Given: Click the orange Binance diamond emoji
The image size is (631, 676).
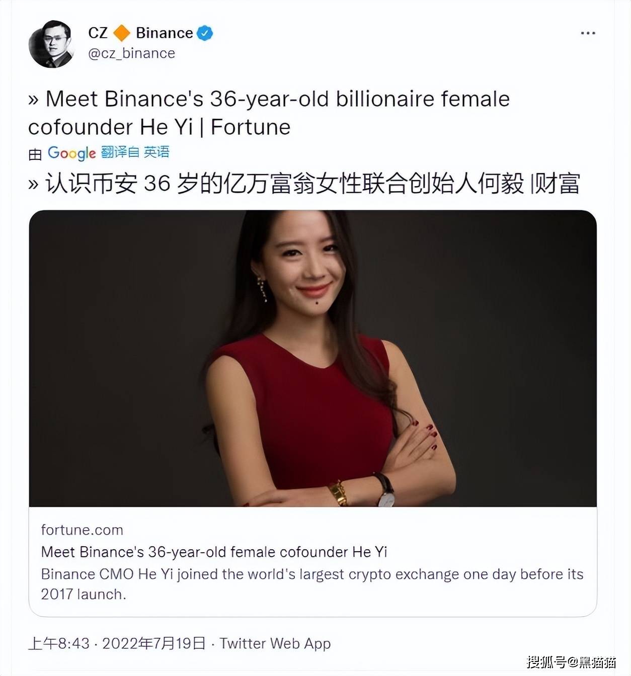Looking at the screenshot, I should point(121,33).
